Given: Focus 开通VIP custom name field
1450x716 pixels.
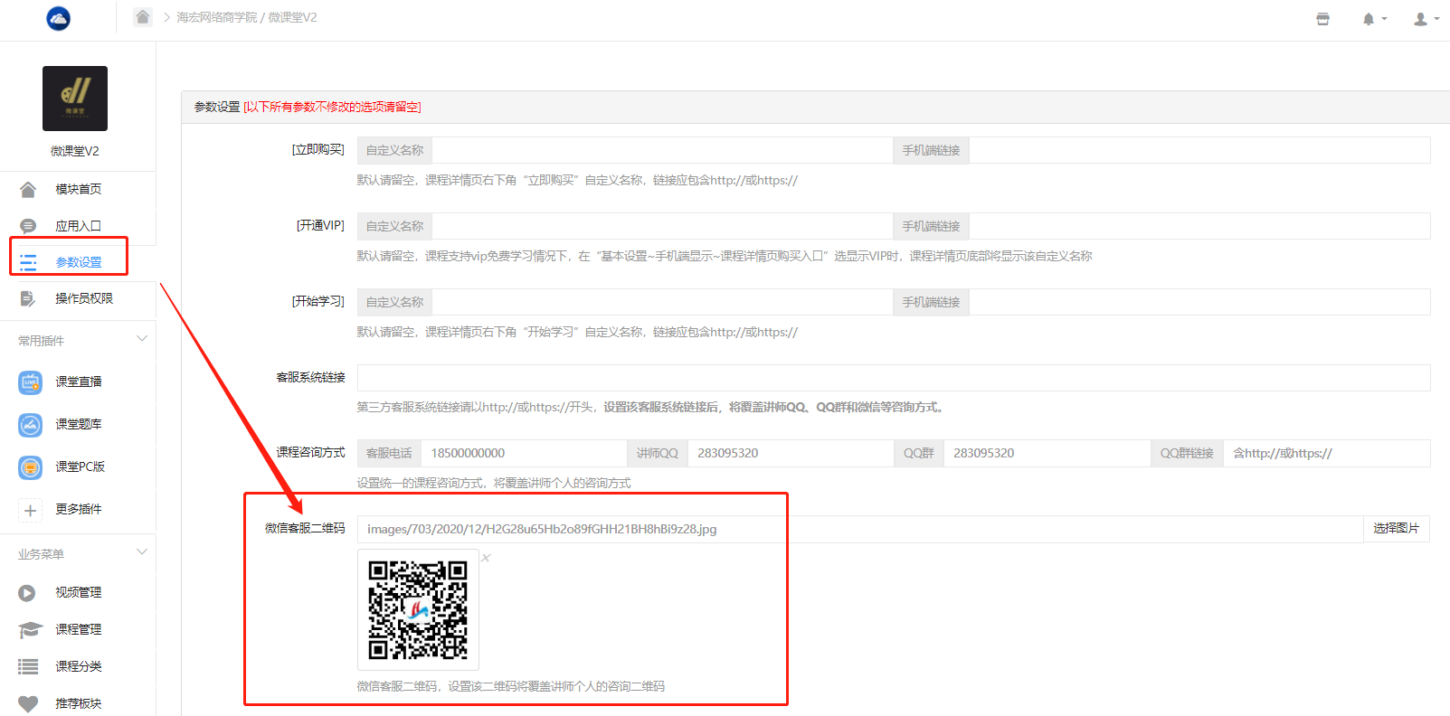Looking at the screenshot, I should click(662, 226).
